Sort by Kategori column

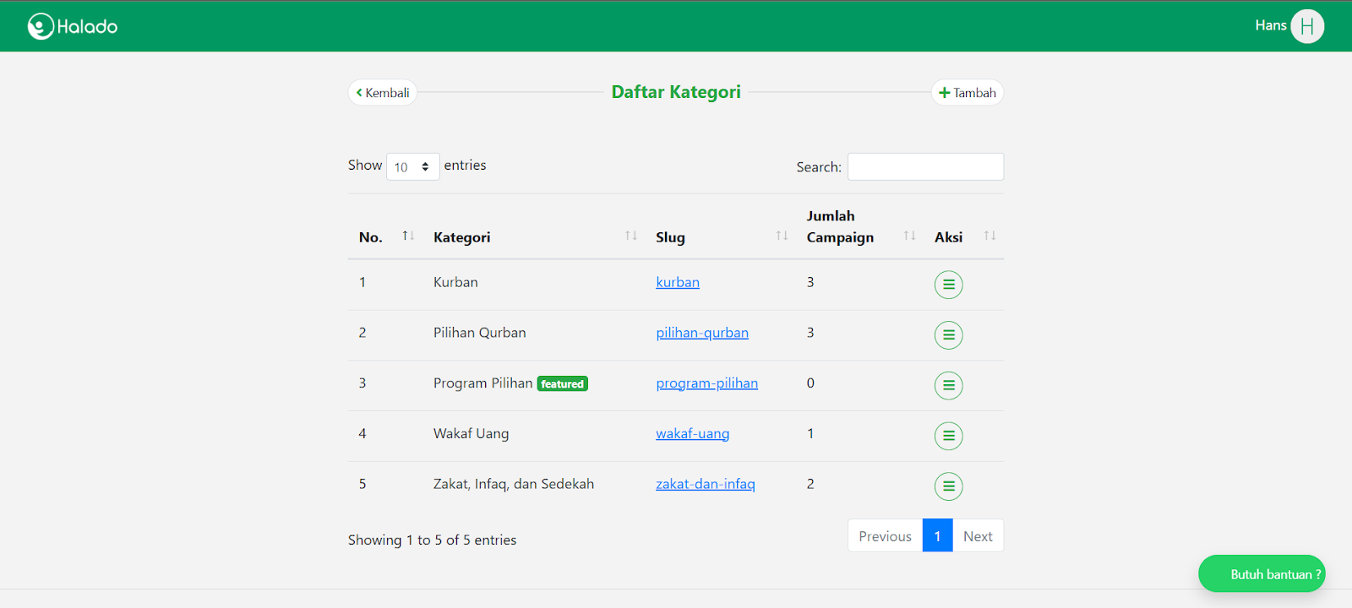[630, 236]
